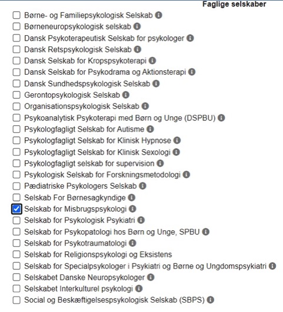Show info for Gerontopsykologisk Selskab
Image resolution: width=283 pixels, height=312 pixels.
126,95
